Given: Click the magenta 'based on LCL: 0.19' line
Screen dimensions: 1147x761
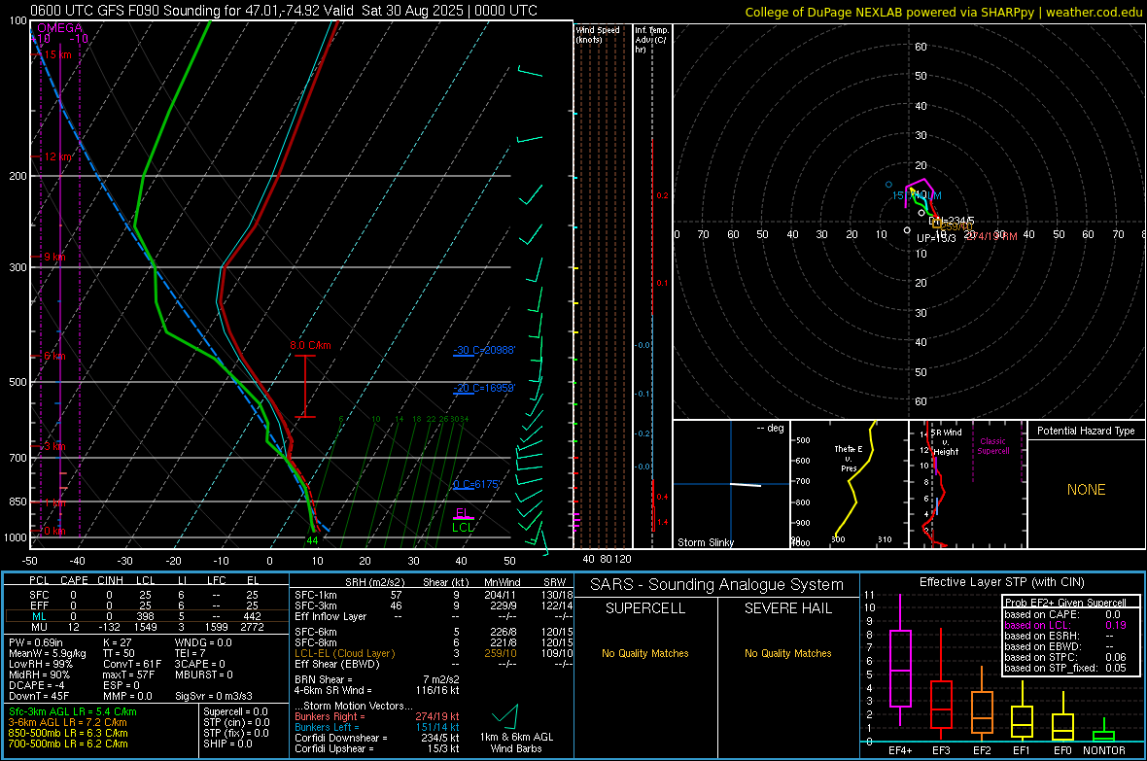Looking at the screenshot, I should coord(1065,625).
